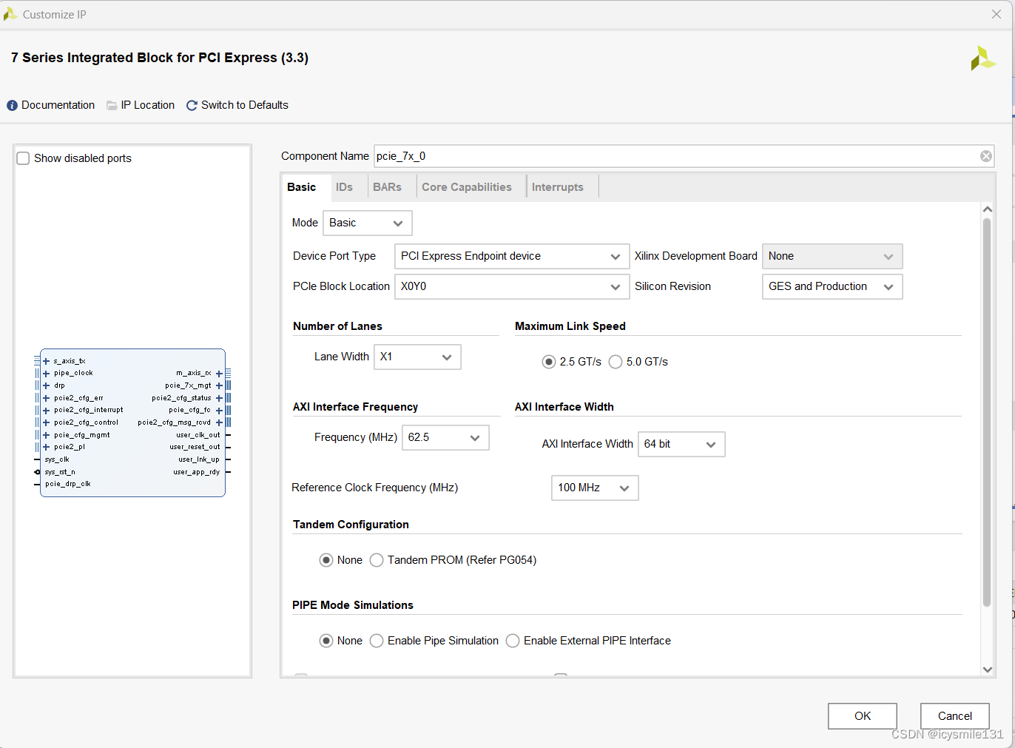The image size is (1015, 748).
Task: Select the user_reset_out port in block diagram
Action: point(195,447)
